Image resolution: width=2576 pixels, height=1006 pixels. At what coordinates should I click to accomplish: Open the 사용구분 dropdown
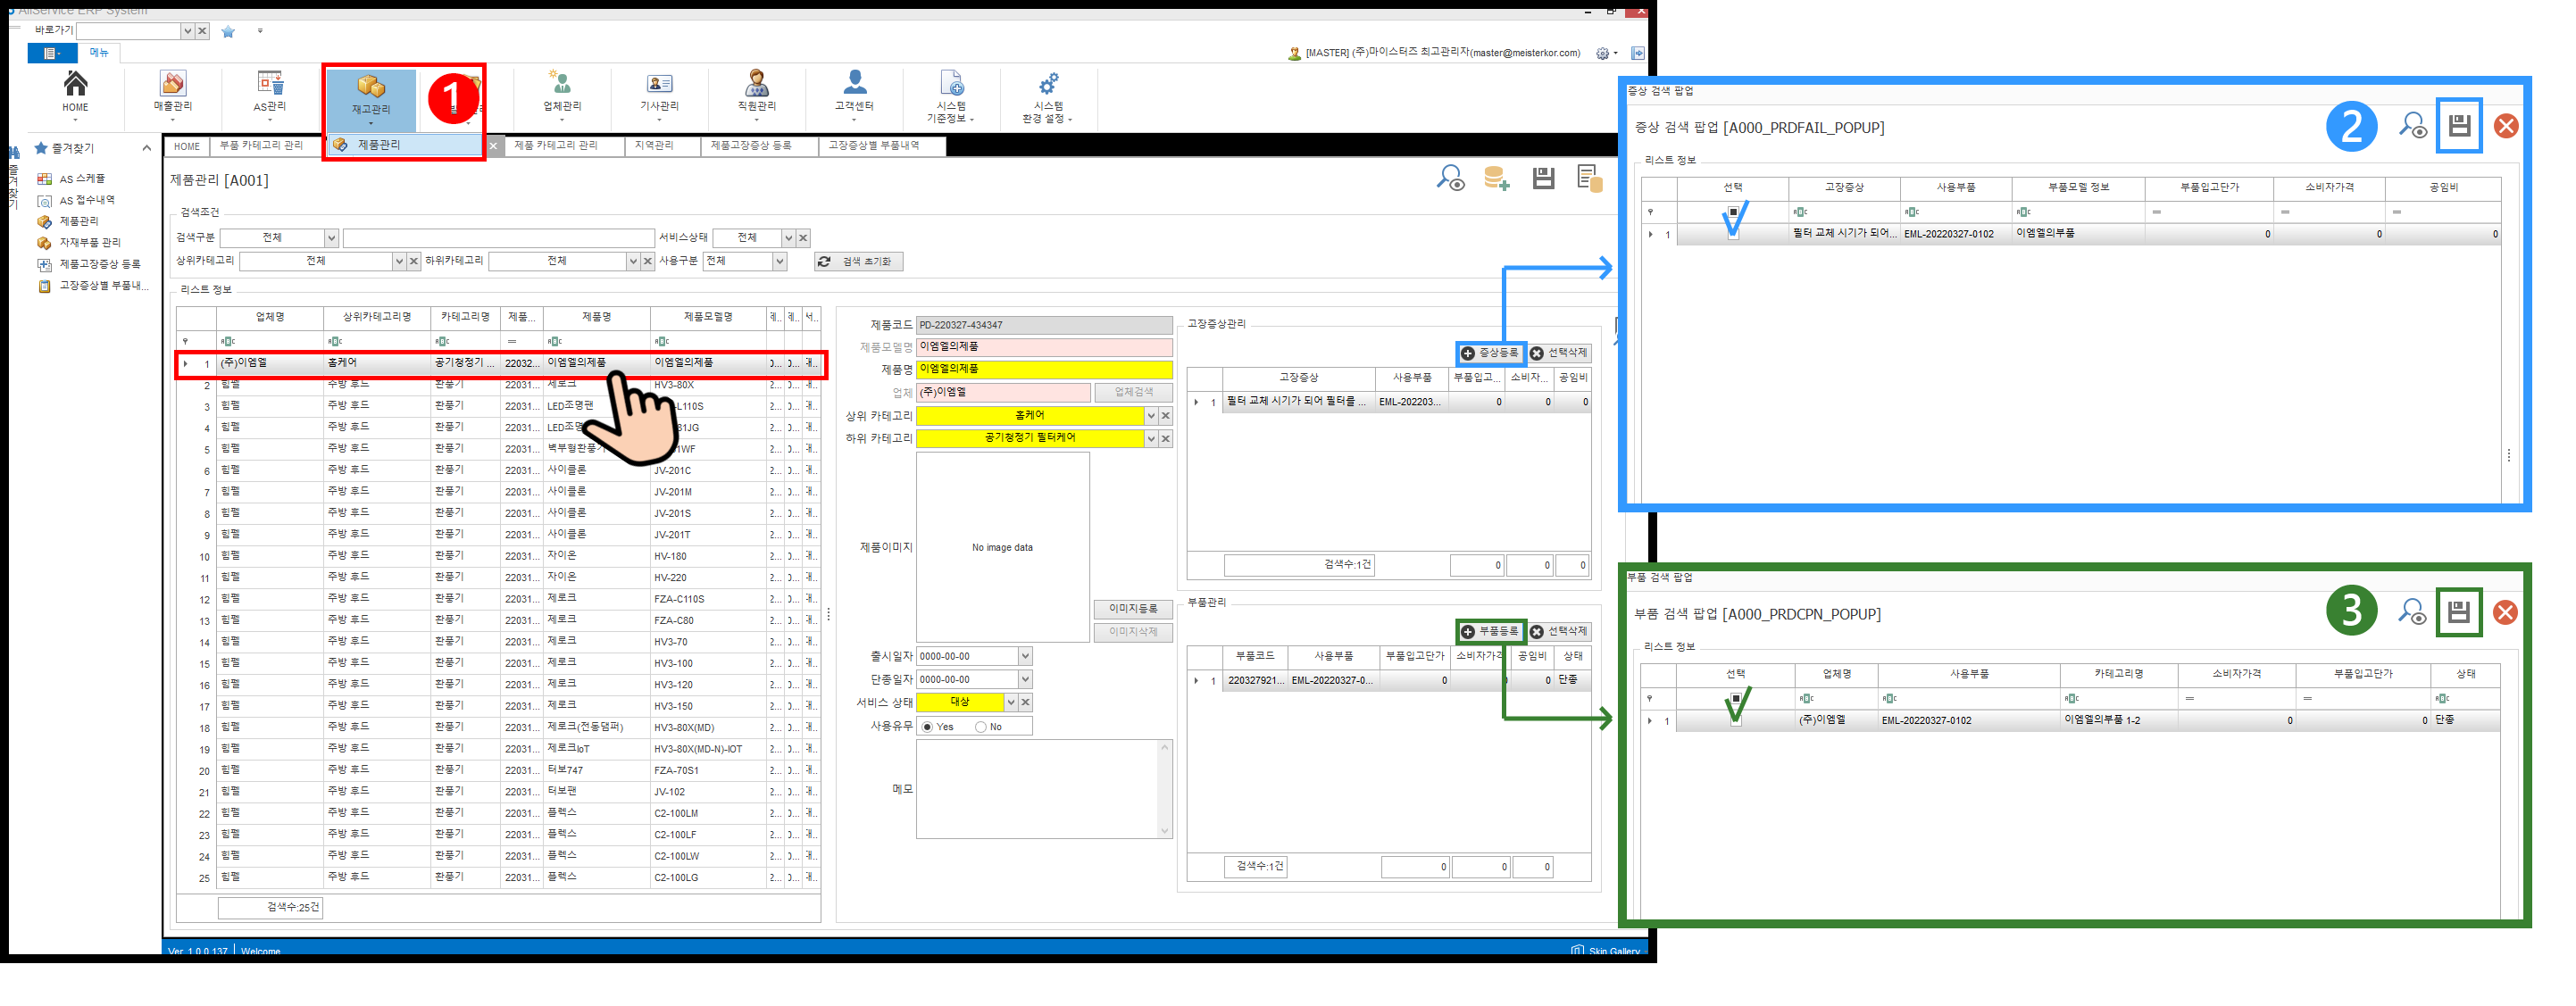point(779,261)
